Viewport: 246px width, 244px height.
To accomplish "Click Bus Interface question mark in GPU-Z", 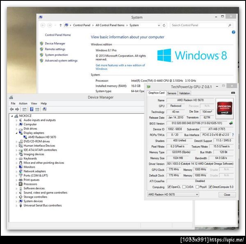I will 233,135.
